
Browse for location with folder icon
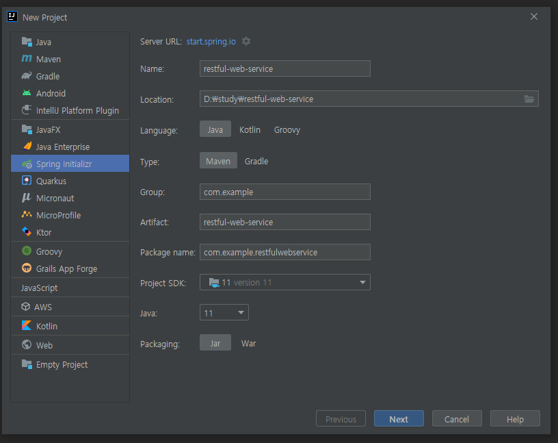tap(529, 99)
